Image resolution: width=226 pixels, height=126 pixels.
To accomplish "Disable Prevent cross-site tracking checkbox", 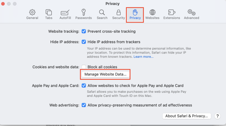I will click(x=84, y=31).
